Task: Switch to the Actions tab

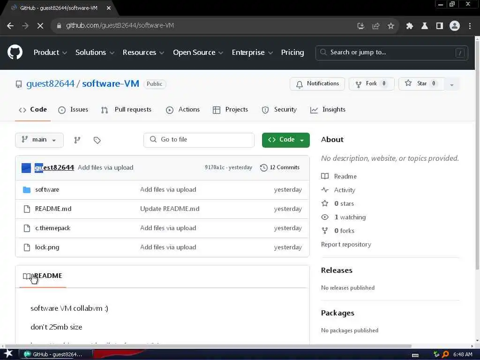Action: [183, 110]
